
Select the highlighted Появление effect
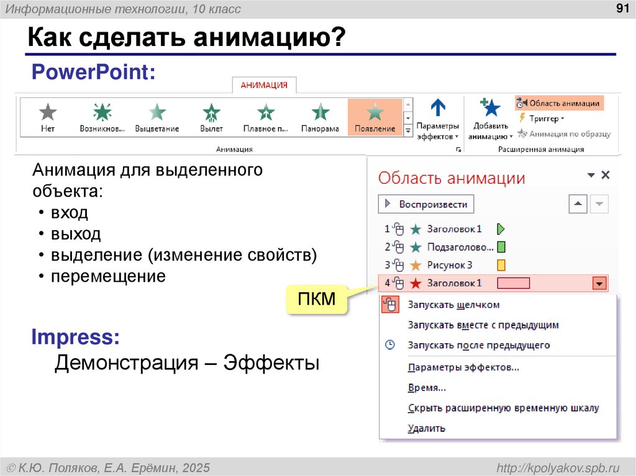[x=375, y=117]
